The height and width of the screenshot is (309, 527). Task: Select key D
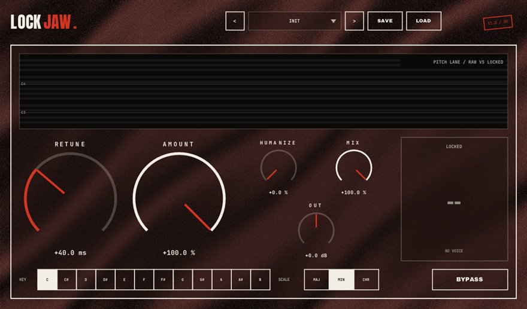pyautogui.click(x=86, y=280)
